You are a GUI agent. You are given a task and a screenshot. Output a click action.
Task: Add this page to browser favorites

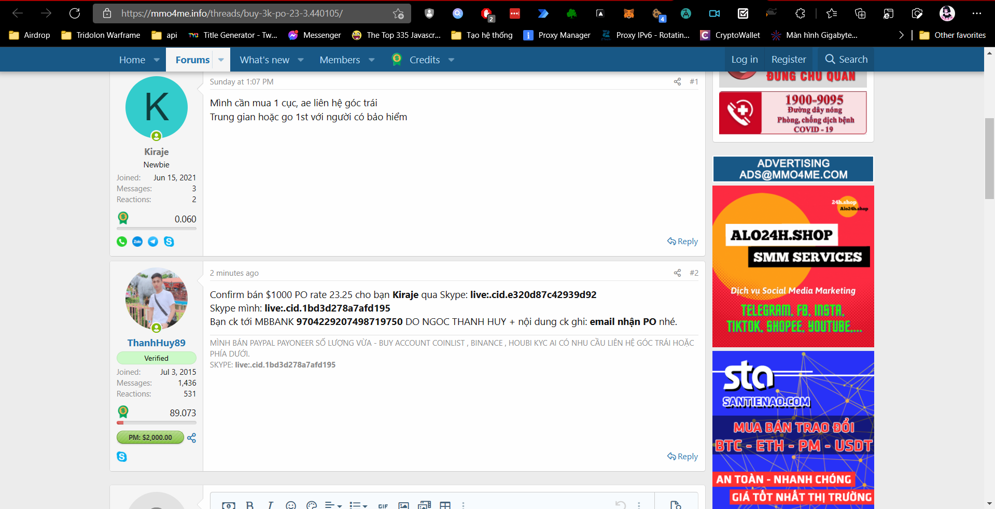pyautogui.click(x=398, y=13)
